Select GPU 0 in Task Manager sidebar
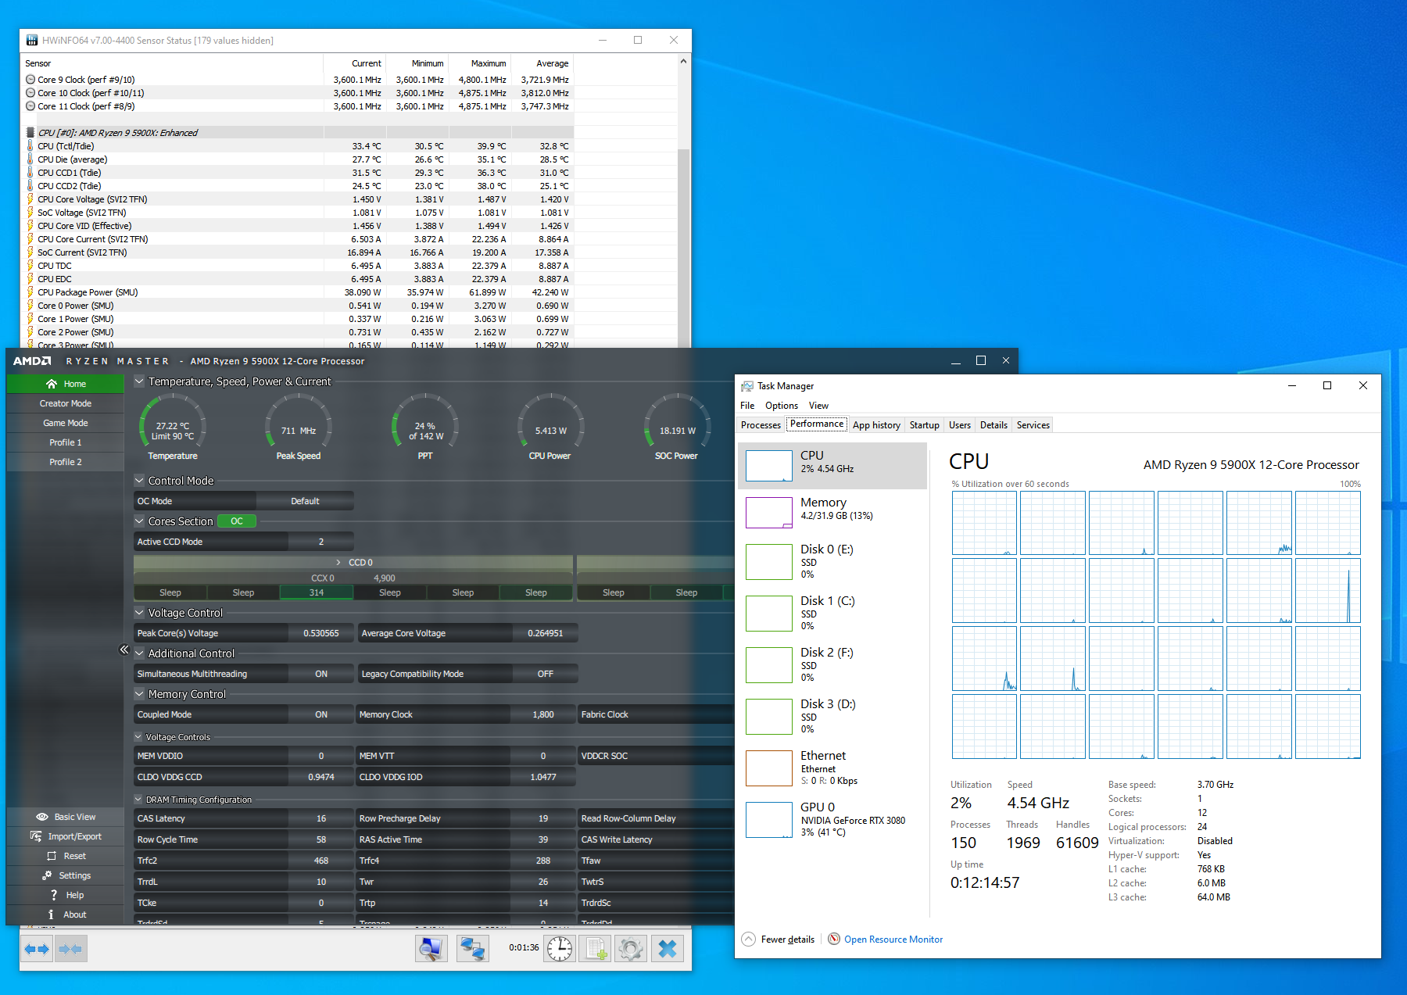 coord(832,819)
